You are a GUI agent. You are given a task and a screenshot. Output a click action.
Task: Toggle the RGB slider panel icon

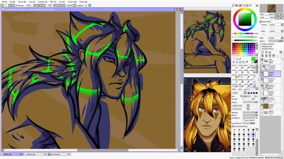point(237,5)
